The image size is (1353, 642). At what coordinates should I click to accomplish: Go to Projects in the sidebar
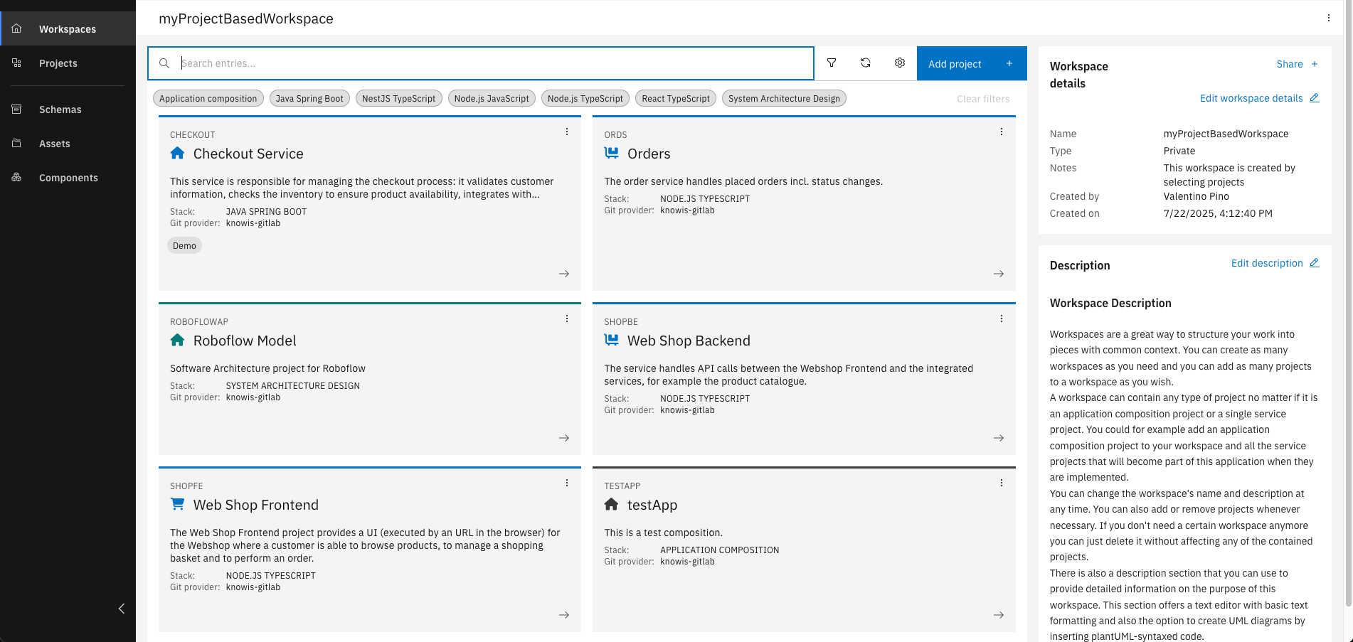pyautogui.click(x=58, y=63)
